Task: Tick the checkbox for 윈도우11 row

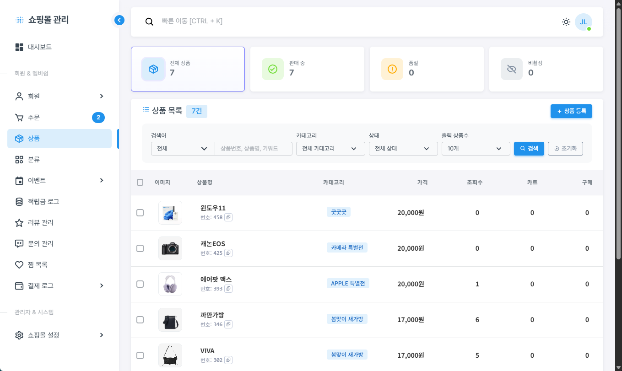Action: 140,213
